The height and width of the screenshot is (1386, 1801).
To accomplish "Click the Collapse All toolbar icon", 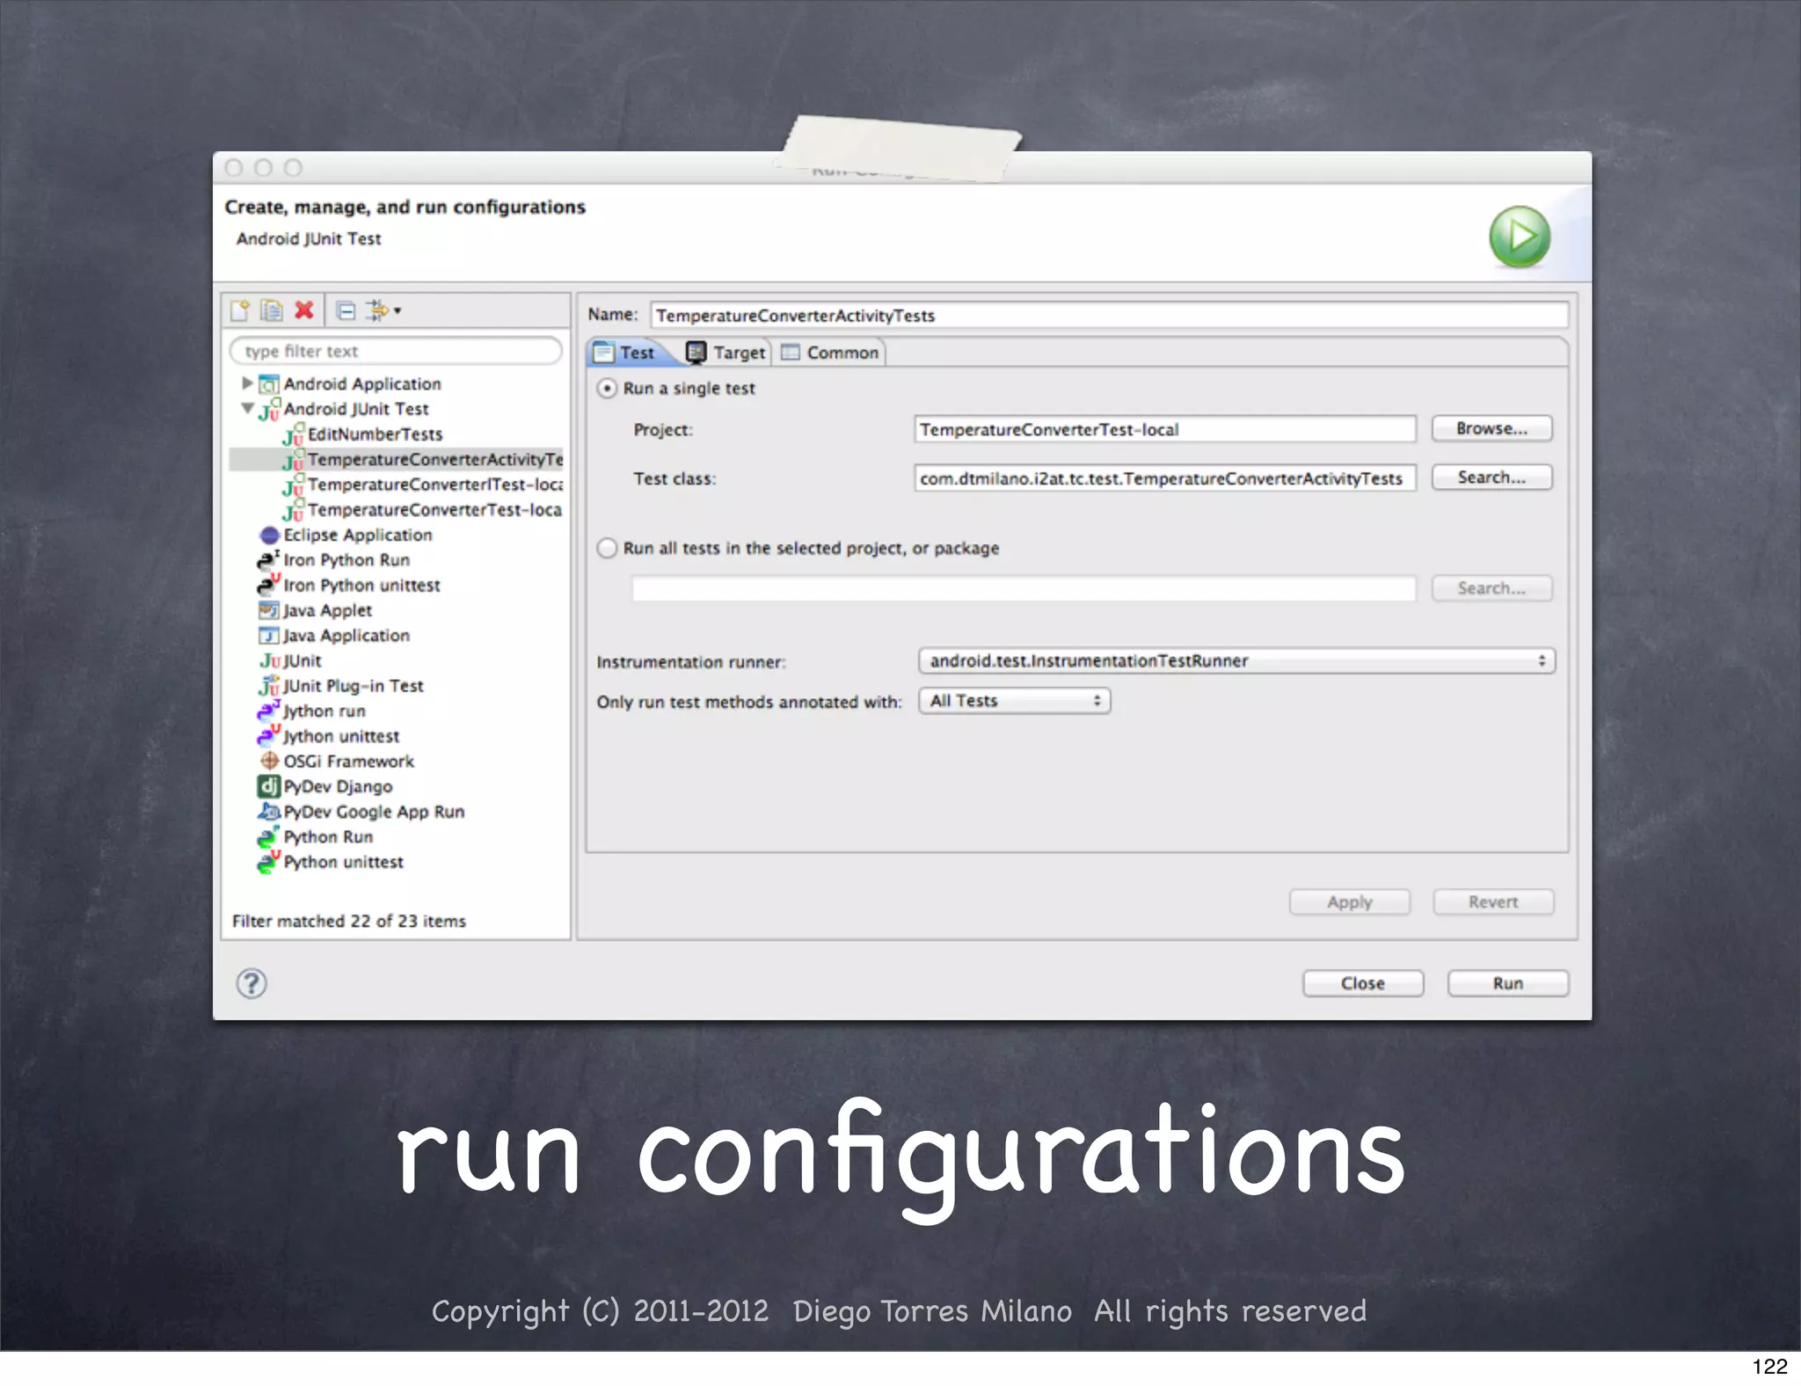I will [346, 310].
